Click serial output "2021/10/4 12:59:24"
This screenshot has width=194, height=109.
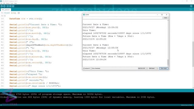95,60
